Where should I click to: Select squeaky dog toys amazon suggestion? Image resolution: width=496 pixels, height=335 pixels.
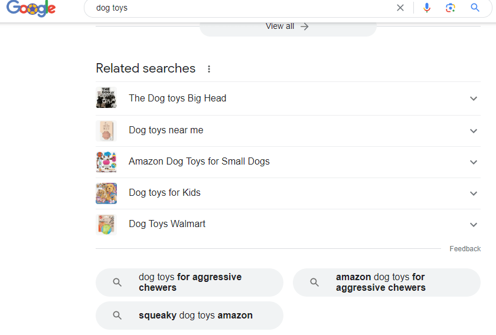(195, 316)
